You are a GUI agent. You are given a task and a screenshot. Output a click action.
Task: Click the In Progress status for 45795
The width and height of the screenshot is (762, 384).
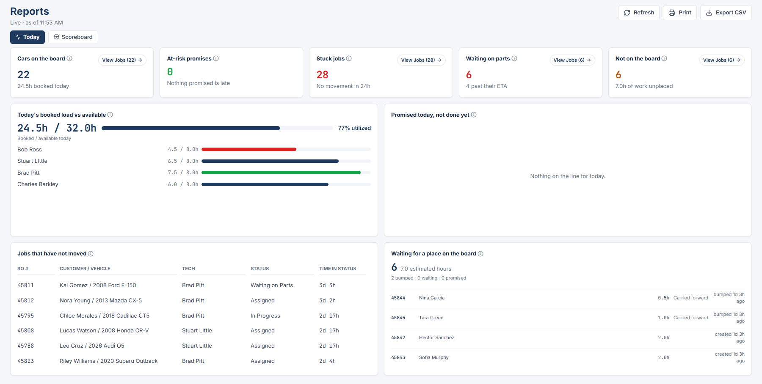265,316
